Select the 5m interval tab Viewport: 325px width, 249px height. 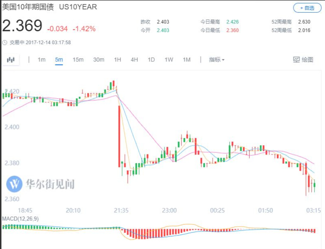click(59, 60)
